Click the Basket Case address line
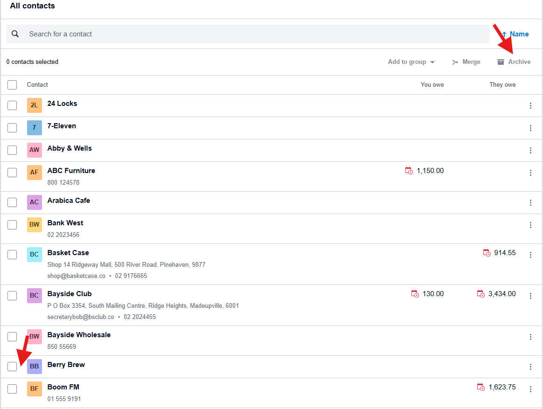543x409 pixels. [126, 264]
